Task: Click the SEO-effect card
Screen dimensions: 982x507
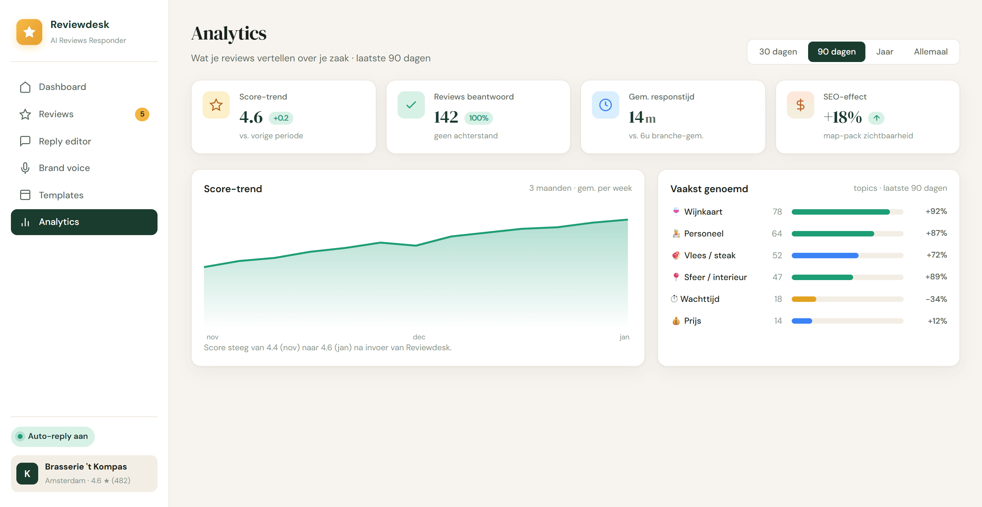Action: [867, 117]
